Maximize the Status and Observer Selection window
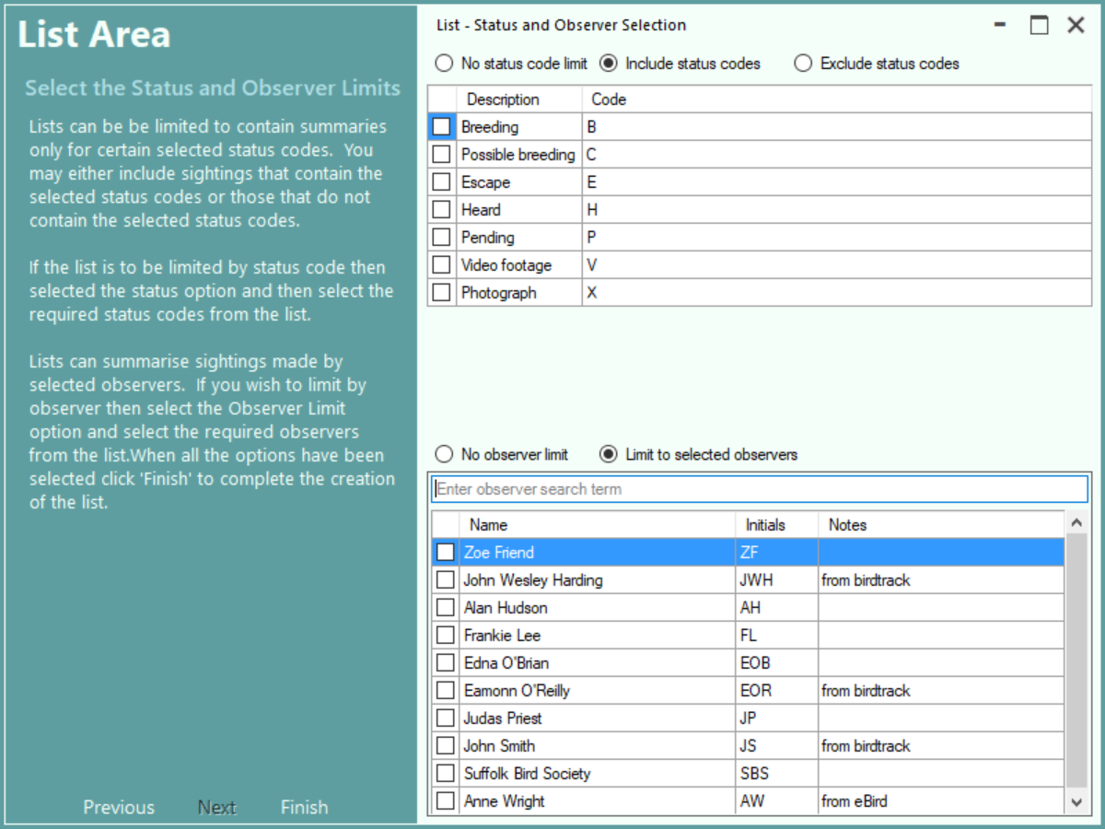 (x=1039, y=26)
